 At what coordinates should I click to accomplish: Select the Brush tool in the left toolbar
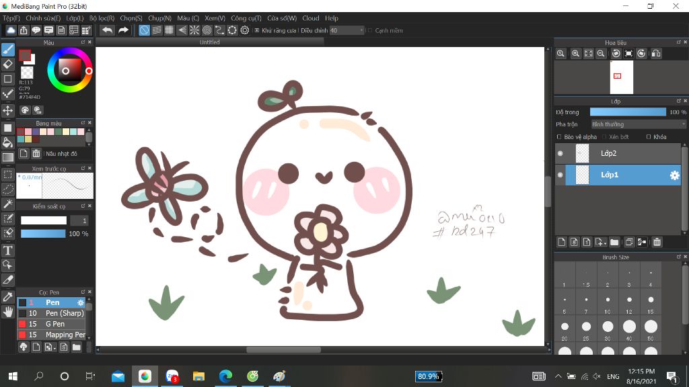click(8, 50)
